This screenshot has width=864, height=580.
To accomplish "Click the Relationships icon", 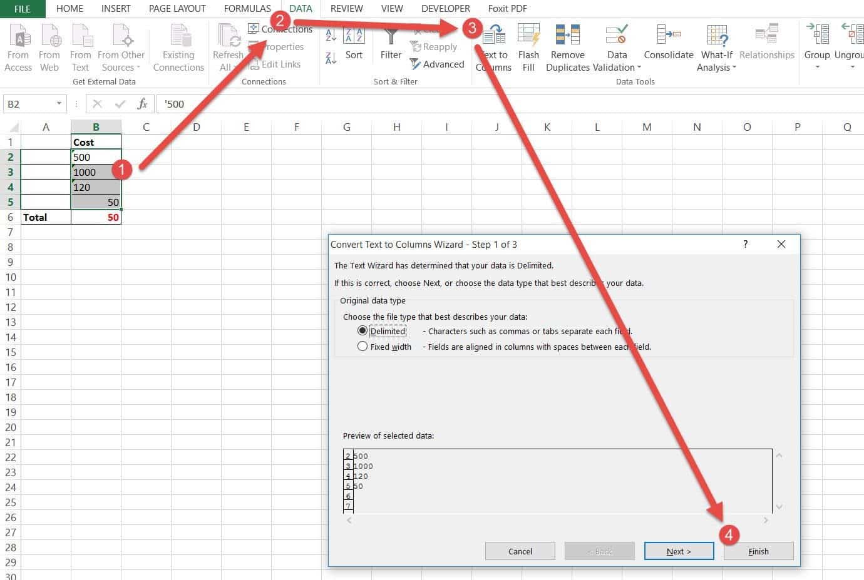I will point(766,43).
